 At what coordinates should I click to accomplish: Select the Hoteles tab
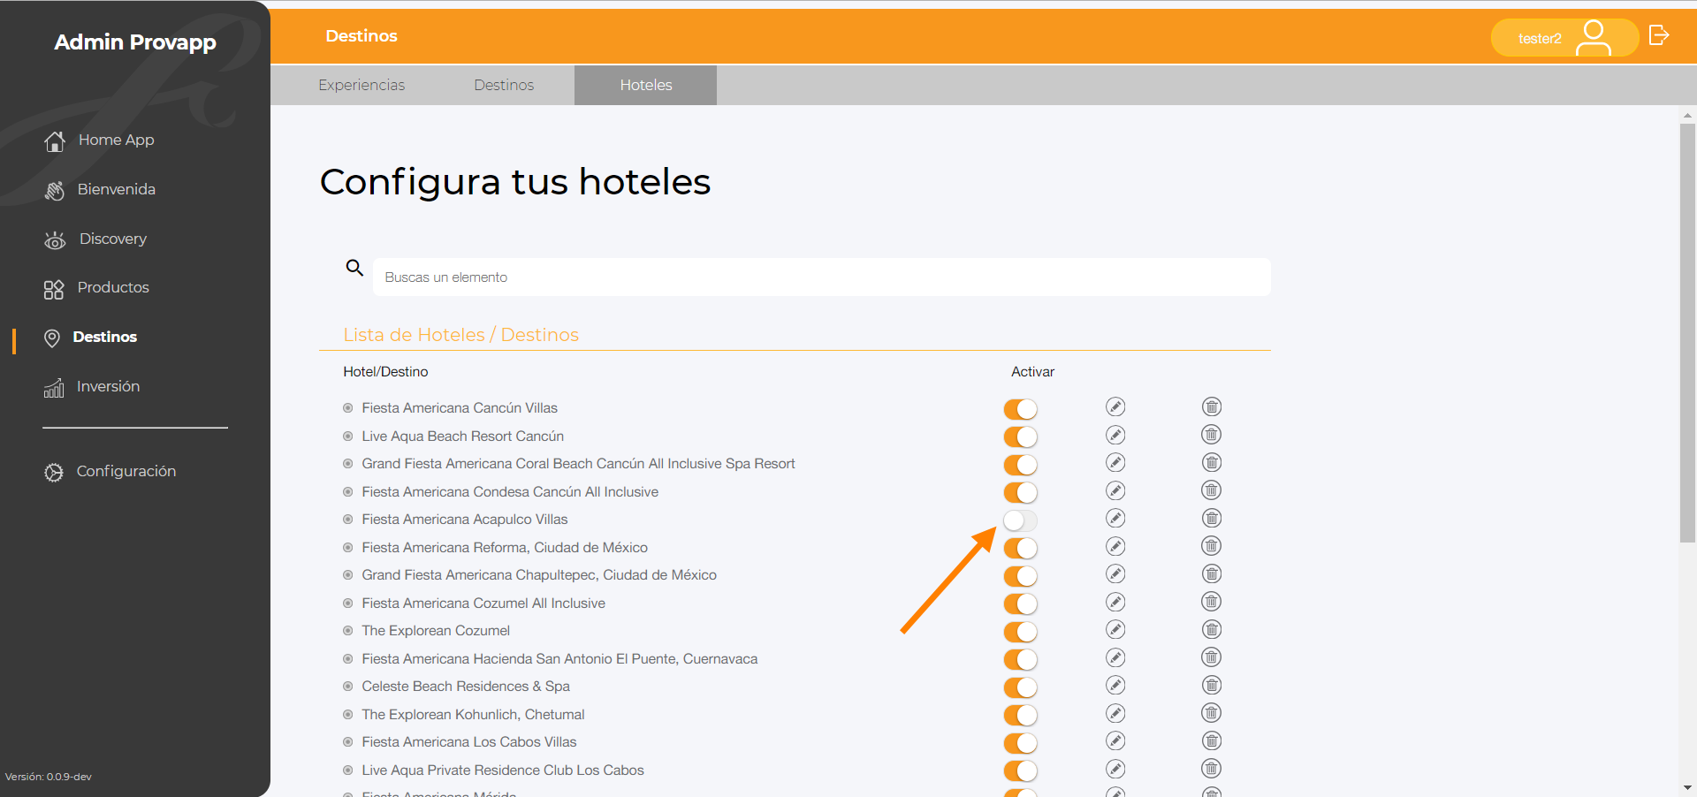pos(646,85)
